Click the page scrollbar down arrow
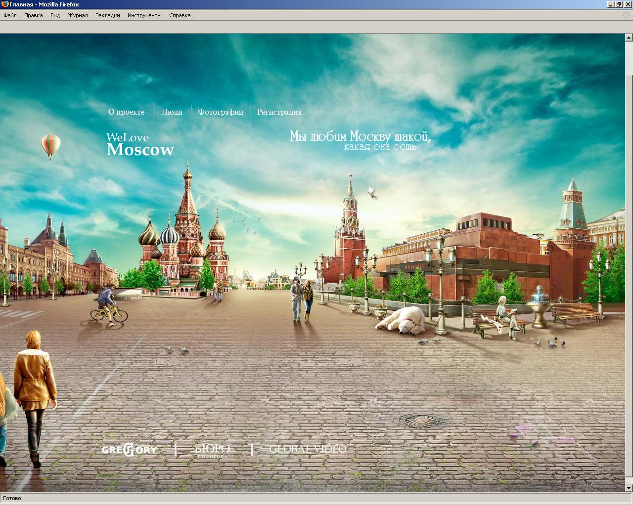This screenshot has width=633, height=505. coord(629,488)
